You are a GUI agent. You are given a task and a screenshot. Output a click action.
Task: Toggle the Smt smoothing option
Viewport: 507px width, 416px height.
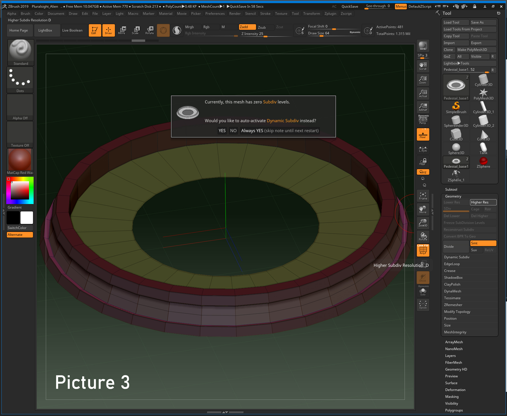coord(483,243)
